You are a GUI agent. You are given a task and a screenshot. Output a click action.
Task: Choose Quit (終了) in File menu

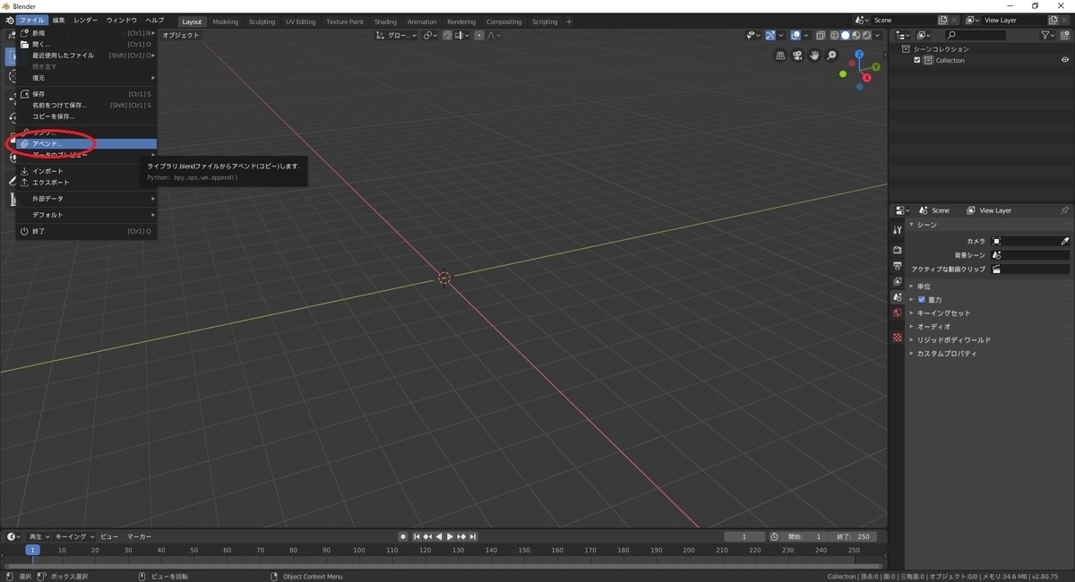(86, 231)
